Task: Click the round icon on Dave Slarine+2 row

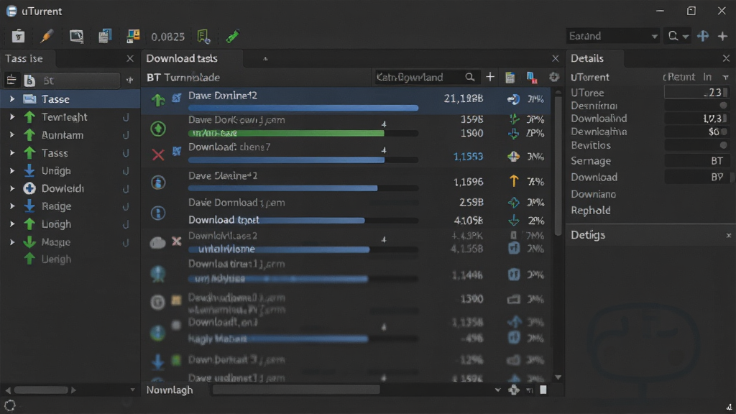Action: pos(158,182)
